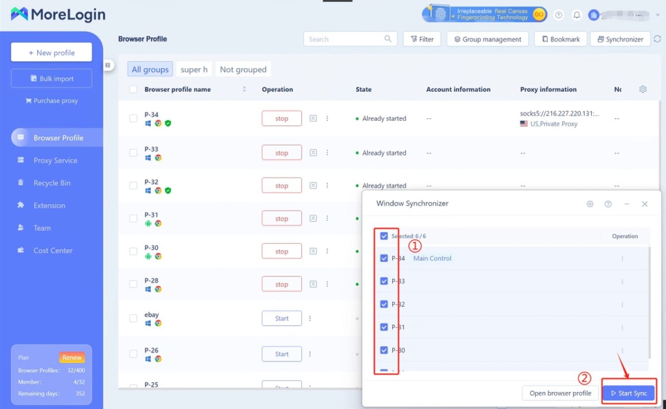
Task: Open more options menu for P-31 row
Action: pyautogui.click(x=327, y=218)
